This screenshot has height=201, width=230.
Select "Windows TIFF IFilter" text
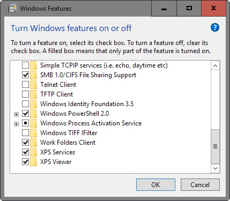point(69,133)
